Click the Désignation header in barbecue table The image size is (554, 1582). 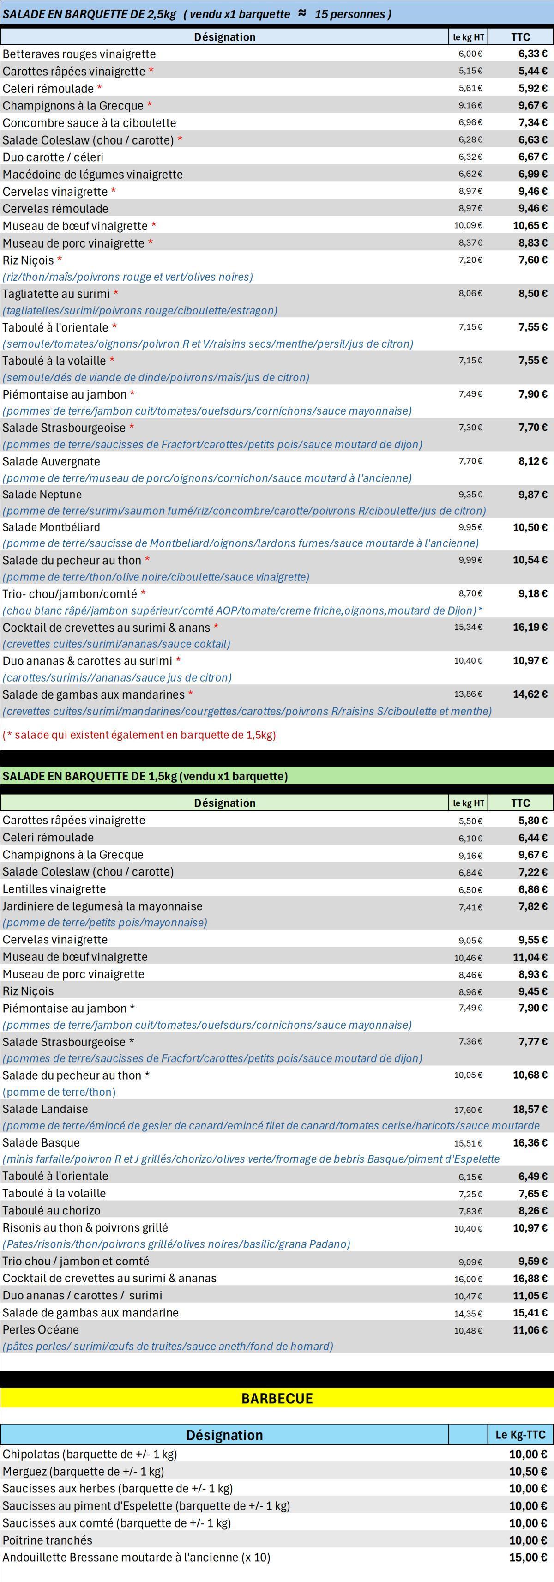coord(224,1435)
